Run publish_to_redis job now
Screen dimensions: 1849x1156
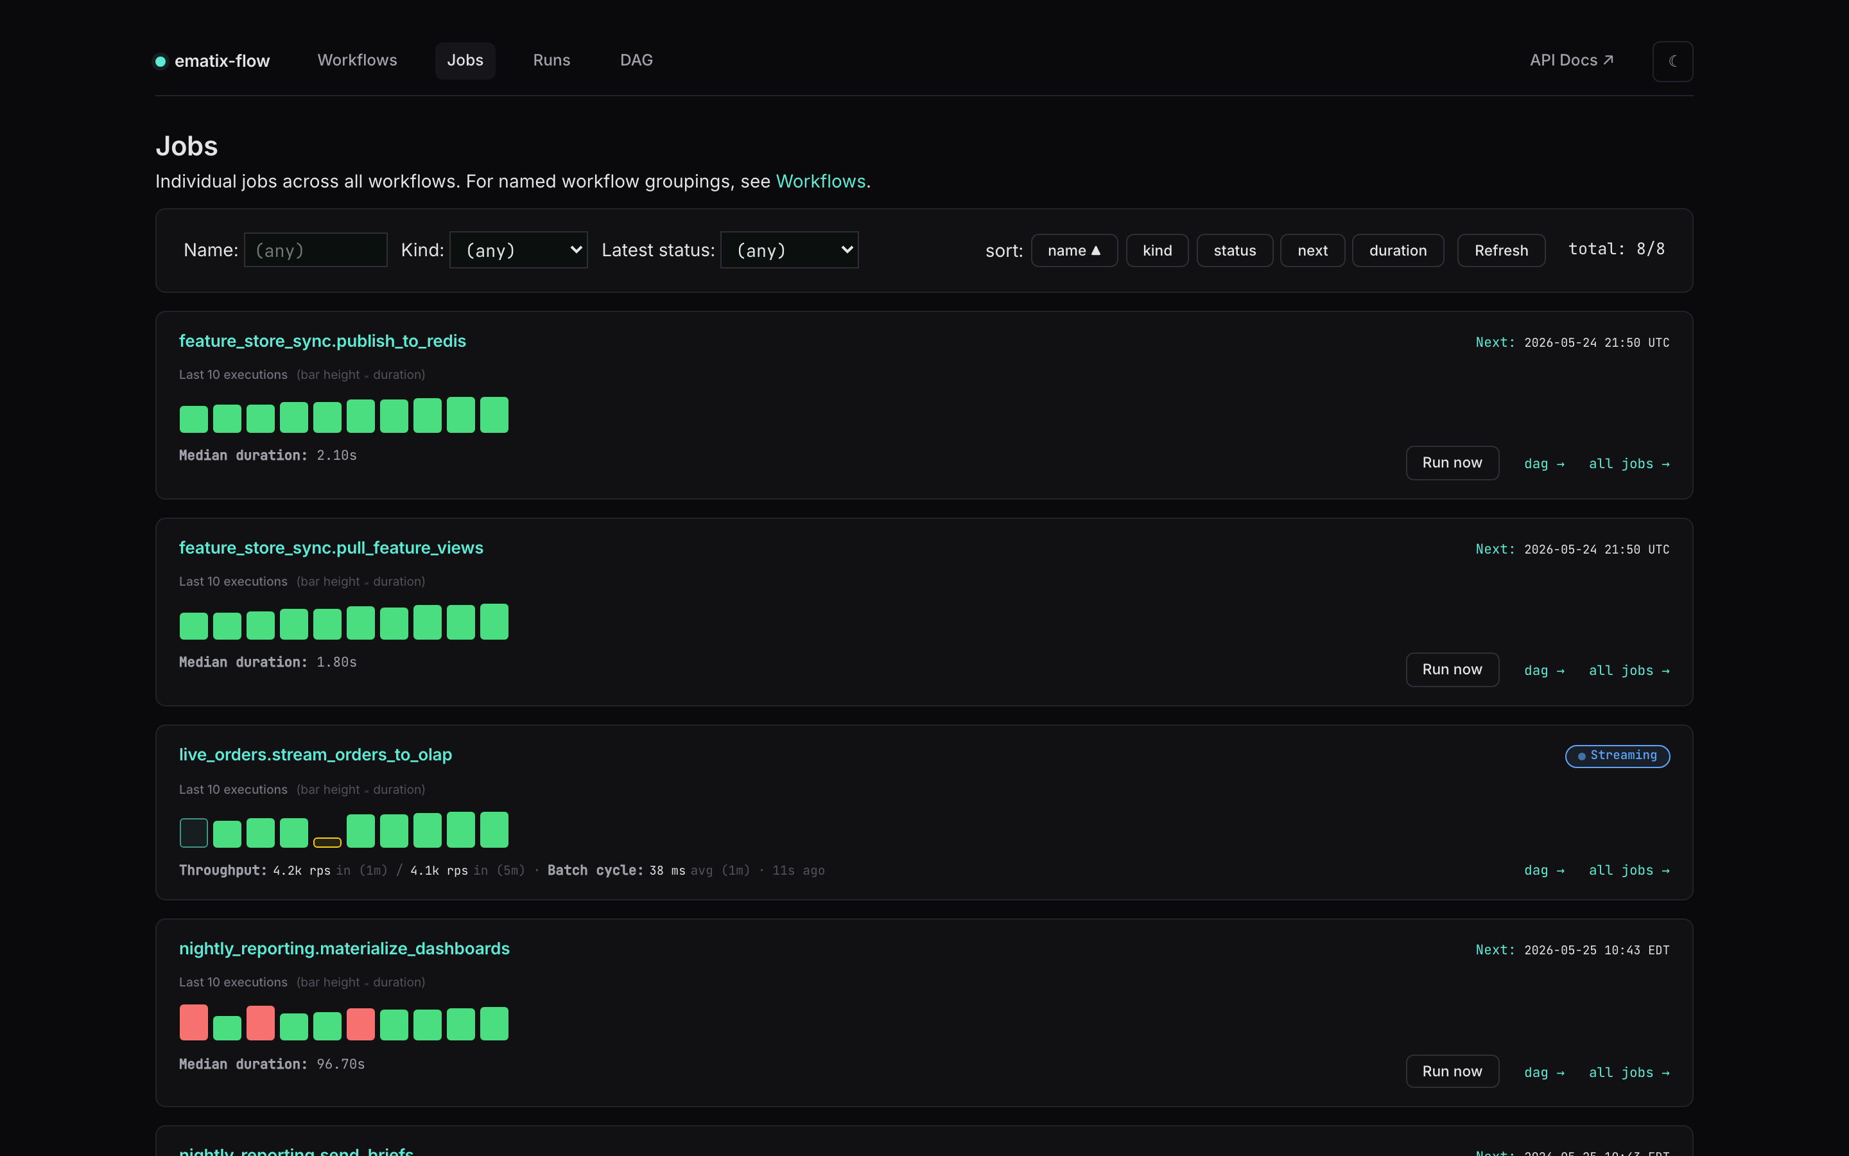[1452, 462]
